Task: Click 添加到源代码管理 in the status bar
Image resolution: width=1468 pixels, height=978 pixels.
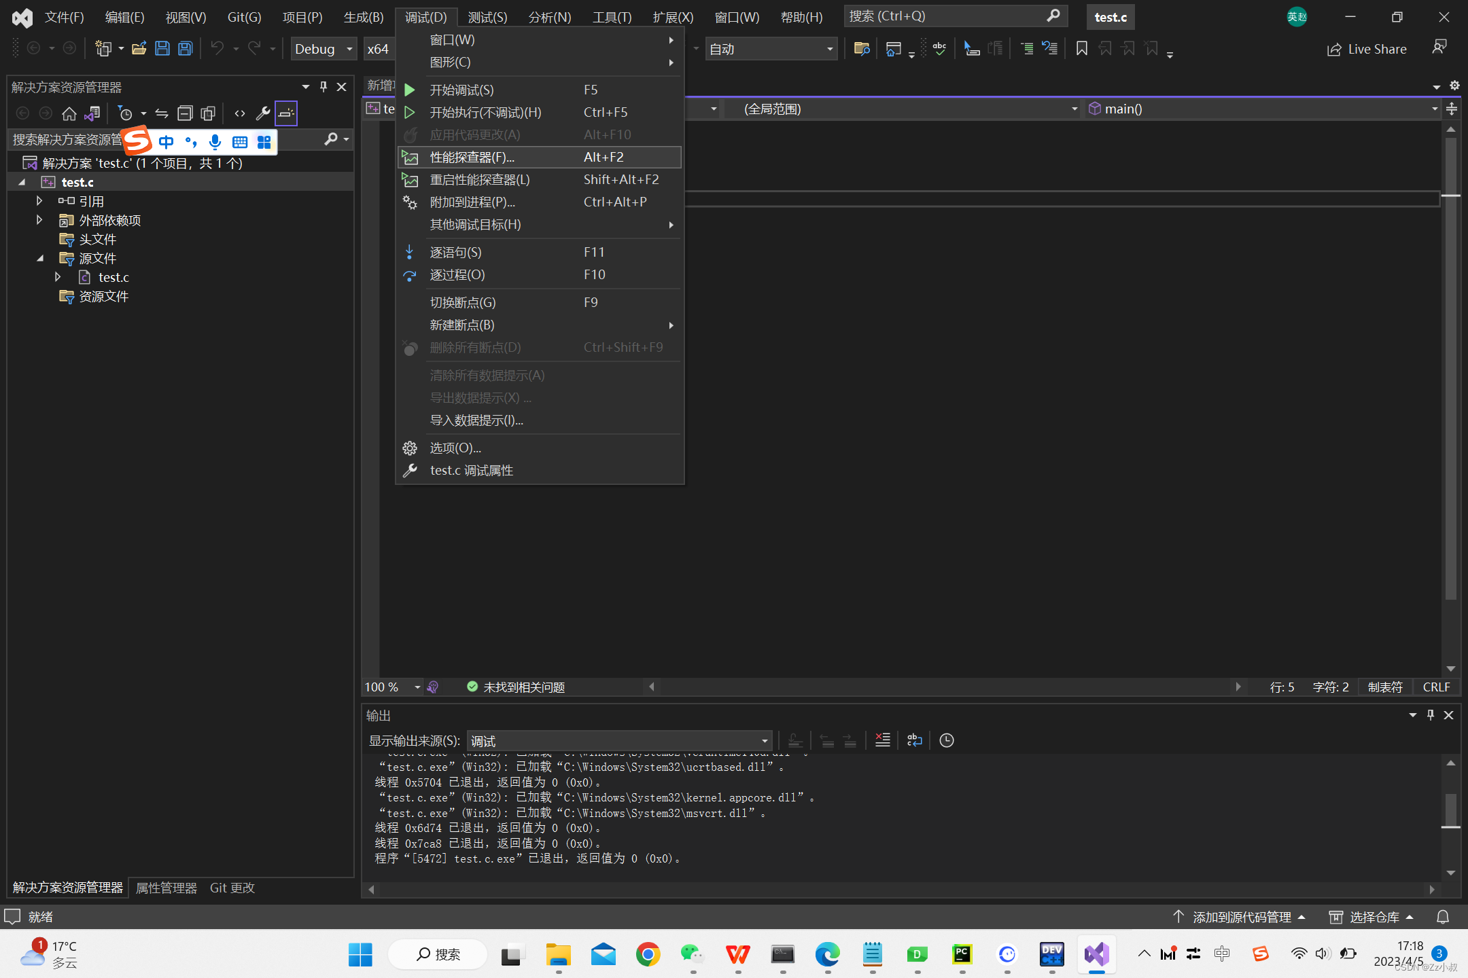Action: 1241,916
